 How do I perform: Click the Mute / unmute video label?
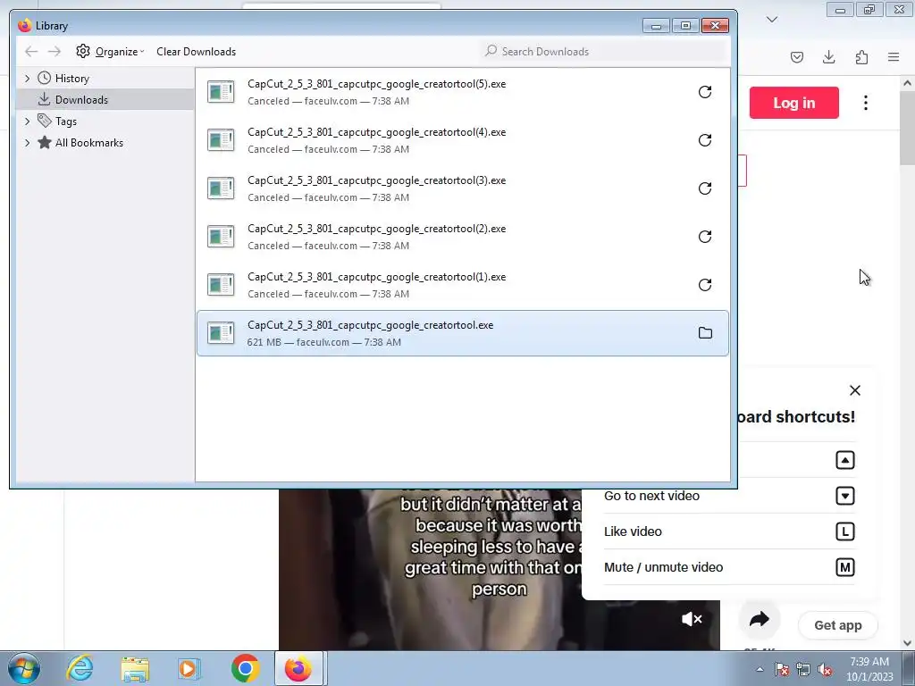point(664,567)
